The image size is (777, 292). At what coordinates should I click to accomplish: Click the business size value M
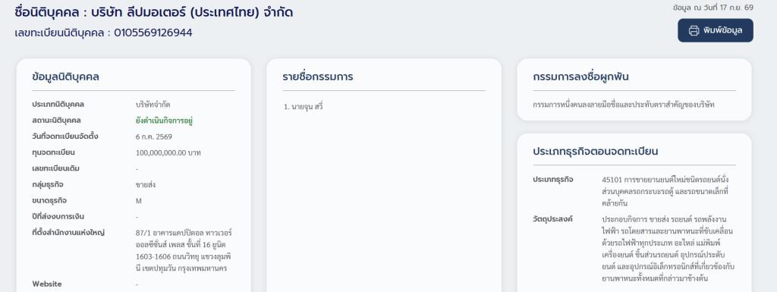138,201
